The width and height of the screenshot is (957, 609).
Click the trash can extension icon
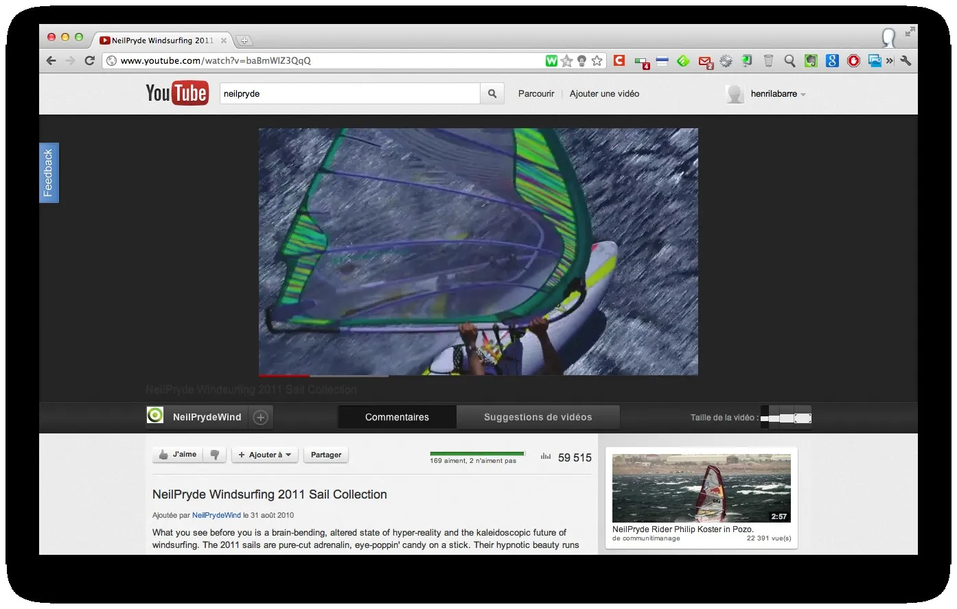tap(768, 61)
